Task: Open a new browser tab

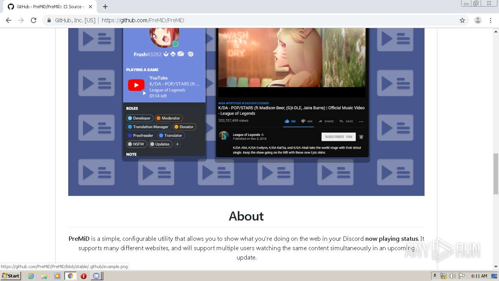Action: coord(105,7)
